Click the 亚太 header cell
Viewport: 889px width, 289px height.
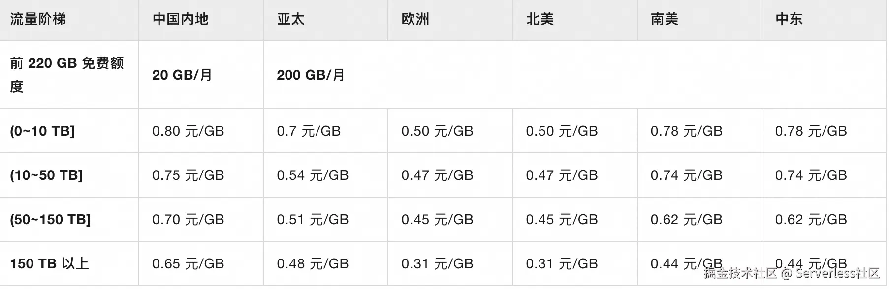(290, 19)
